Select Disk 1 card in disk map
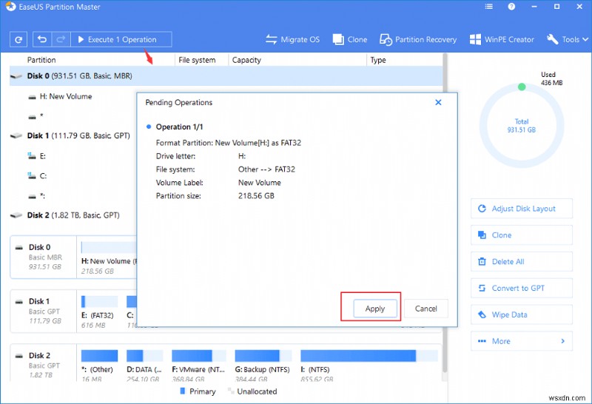592x404 pixels. coord(44,311)
